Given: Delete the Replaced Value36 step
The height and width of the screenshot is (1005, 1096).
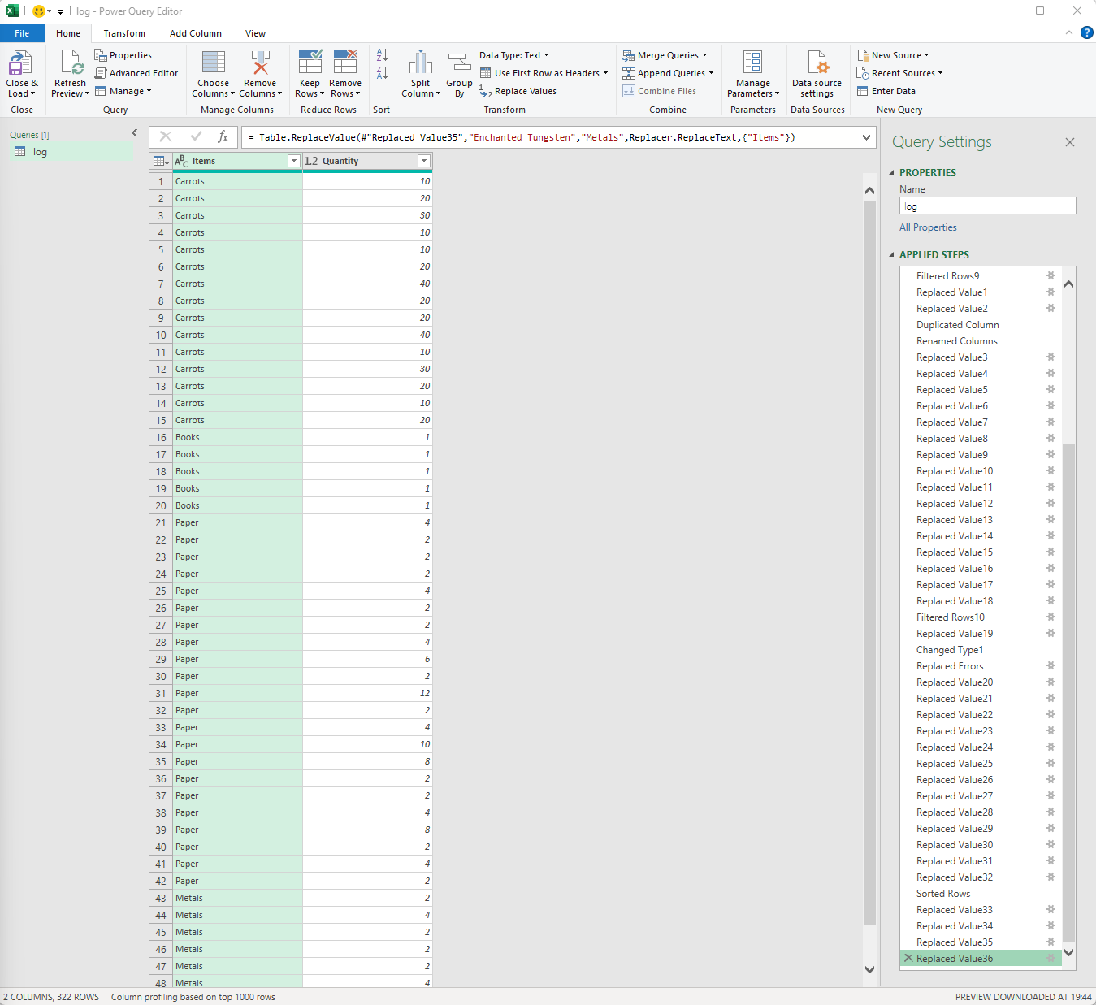Looking at the screenshot, I should point(908,958).
